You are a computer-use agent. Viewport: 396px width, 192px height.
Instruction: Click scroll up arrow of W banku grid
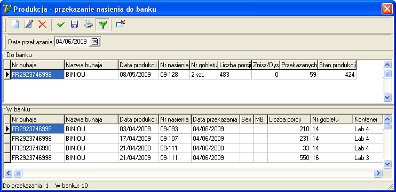coord(387,119)
